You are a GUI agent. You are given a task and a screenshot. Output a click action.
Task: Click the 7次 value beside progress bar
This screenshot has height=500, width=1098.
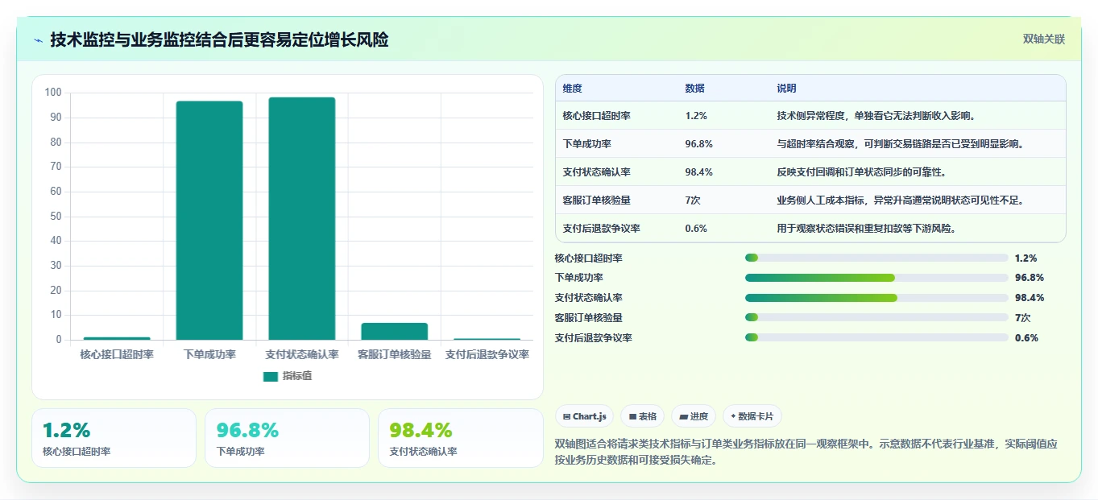click(1022, 318)
